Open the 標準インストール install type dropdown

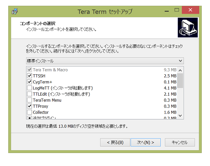(105, 61)
